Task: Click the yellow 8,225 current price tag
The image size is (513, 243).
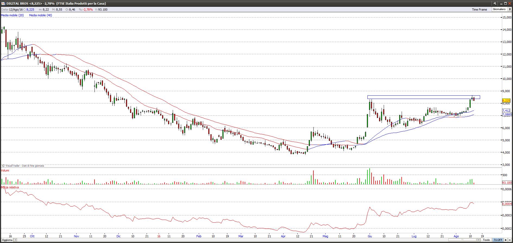Action: (506, 101)
